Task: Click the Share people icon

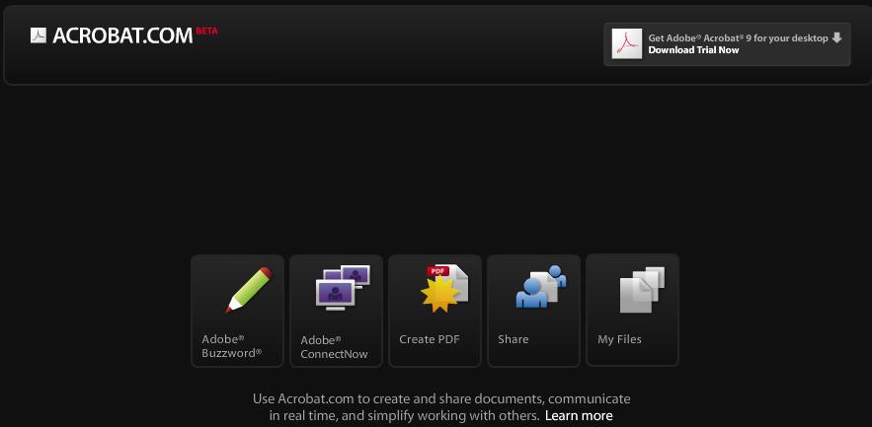Action: (541, 287)
